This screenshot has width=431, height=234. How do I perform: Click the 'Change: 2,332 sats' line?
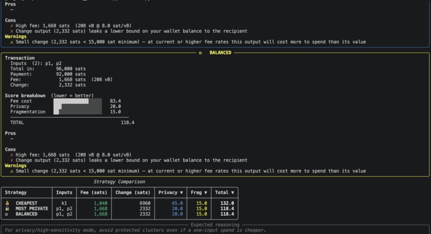click(48, 85)
